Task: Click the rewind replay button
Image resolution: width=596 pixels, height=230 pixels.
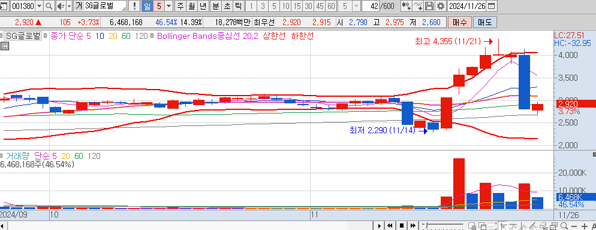Action: [x=390, y=226]
